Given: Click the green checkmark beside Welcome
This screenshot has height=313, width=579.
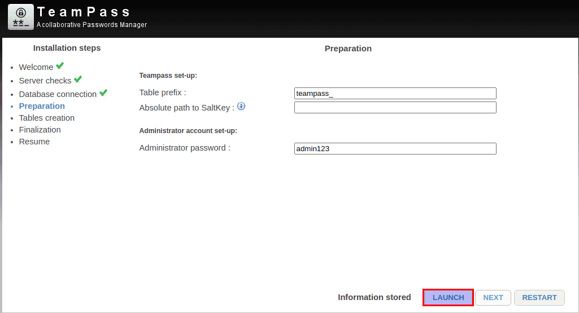Looking at the screenshot, I should click(x=60, y=66).
